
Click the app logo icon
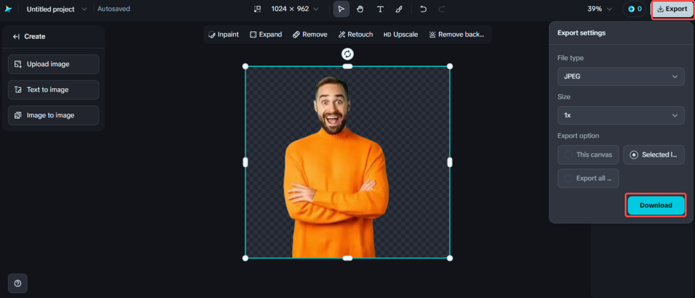click(x=8, y=9)
